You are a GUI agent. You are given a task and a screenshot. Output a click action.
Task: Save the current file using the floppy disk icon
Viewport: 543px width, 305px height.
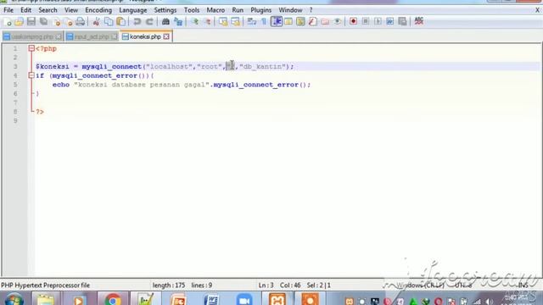tap(31, 22)
